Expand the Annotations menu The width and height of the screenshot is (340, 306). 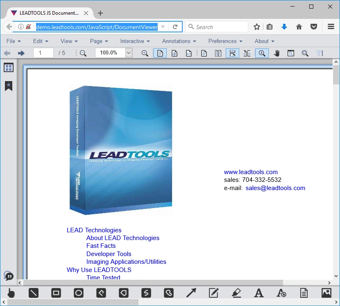[179, 41]
